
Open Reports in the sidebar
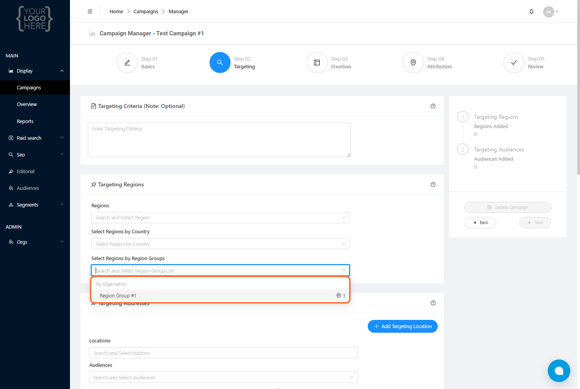click(x=25, y=122)
